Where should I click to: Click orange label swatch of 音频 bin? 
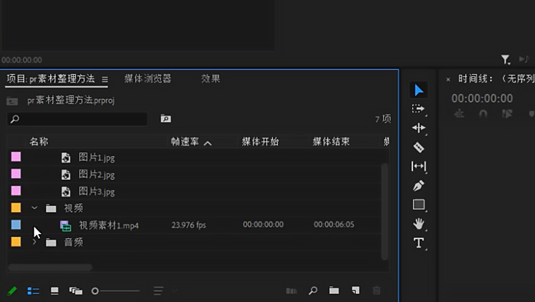tap(16, 242)
